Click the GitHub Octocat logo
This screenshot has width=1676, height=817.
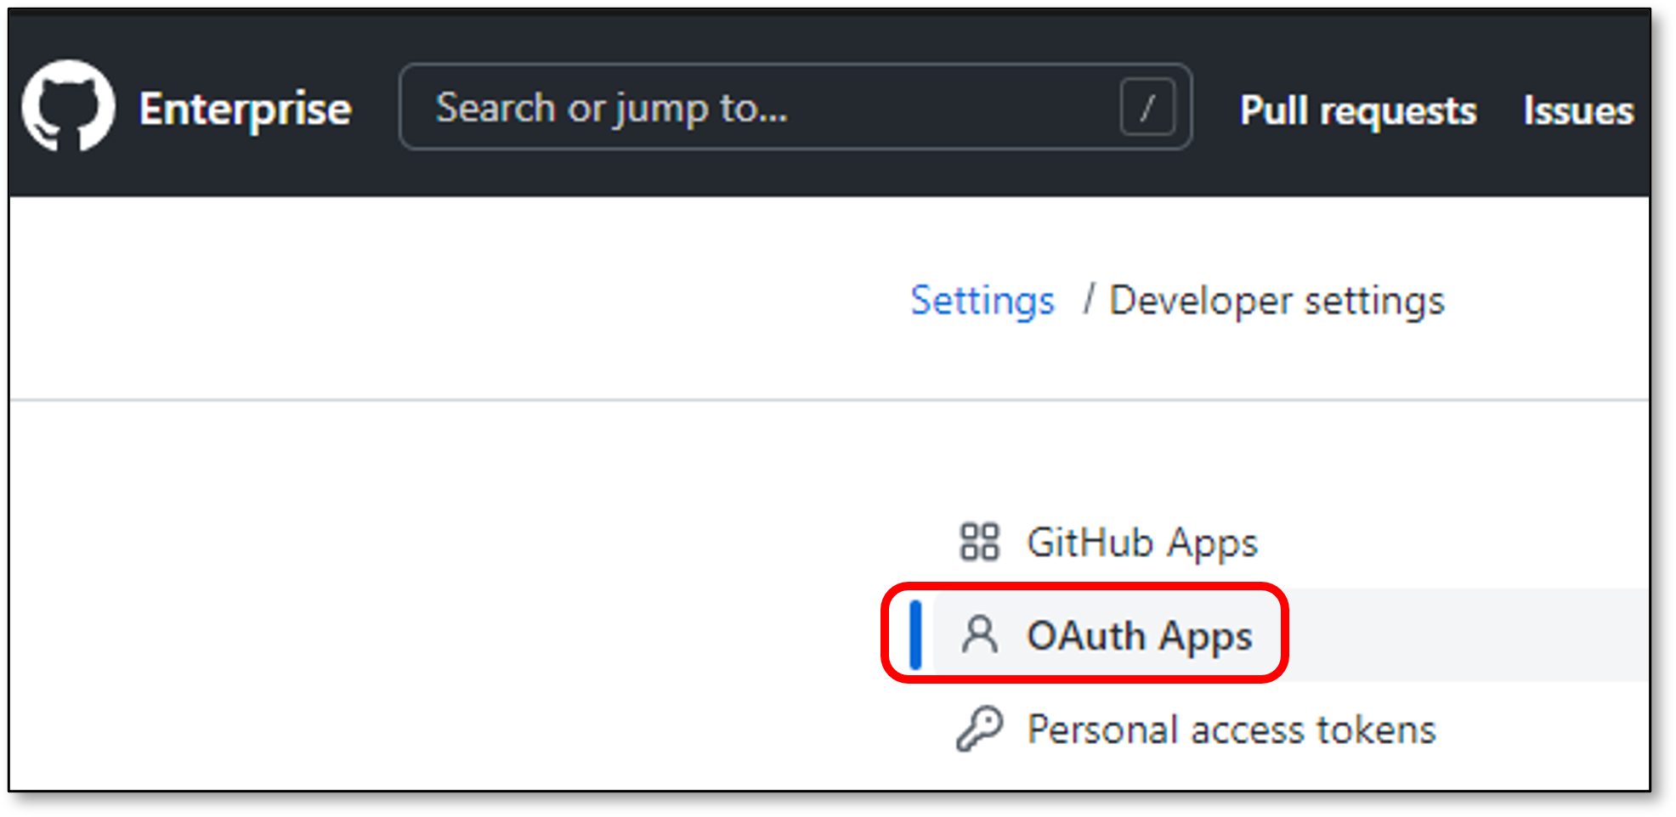pyautogui.click(x=68, y=107)
